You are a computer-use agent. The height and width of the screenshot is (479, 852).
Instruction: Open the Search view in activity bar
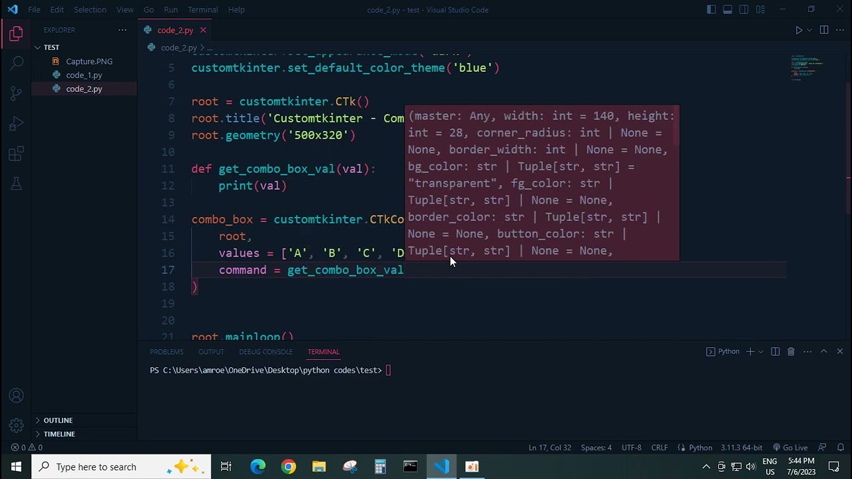tap(17, 63)
